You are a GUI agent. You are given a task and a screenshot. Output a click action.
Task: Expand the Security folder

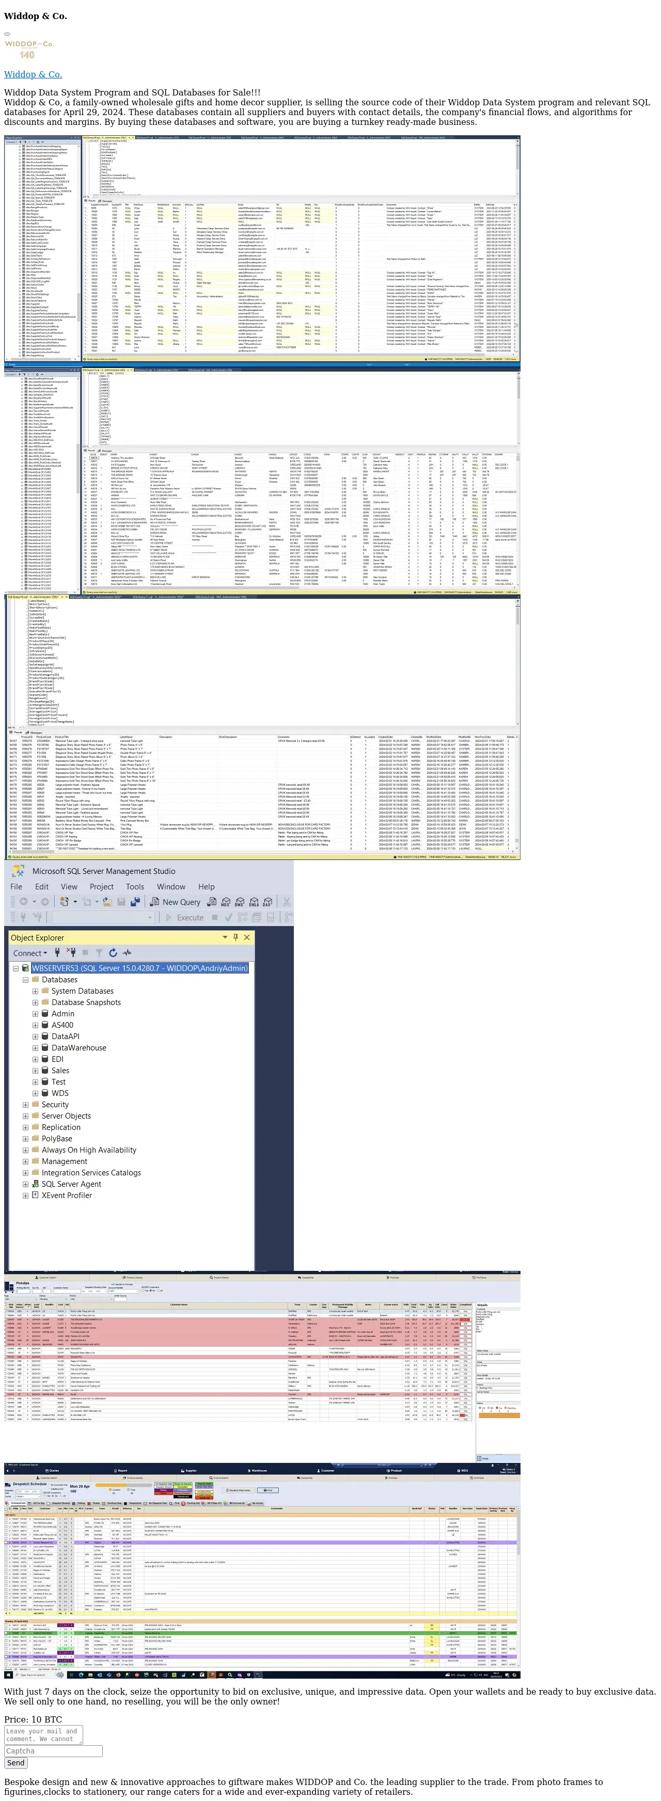[x=26, y=1105]
